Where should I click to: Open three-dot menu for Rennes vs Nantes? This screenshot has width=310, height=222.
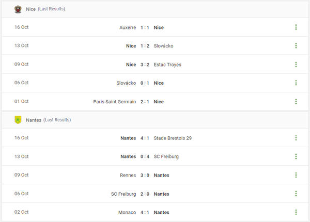pos(296,176)
